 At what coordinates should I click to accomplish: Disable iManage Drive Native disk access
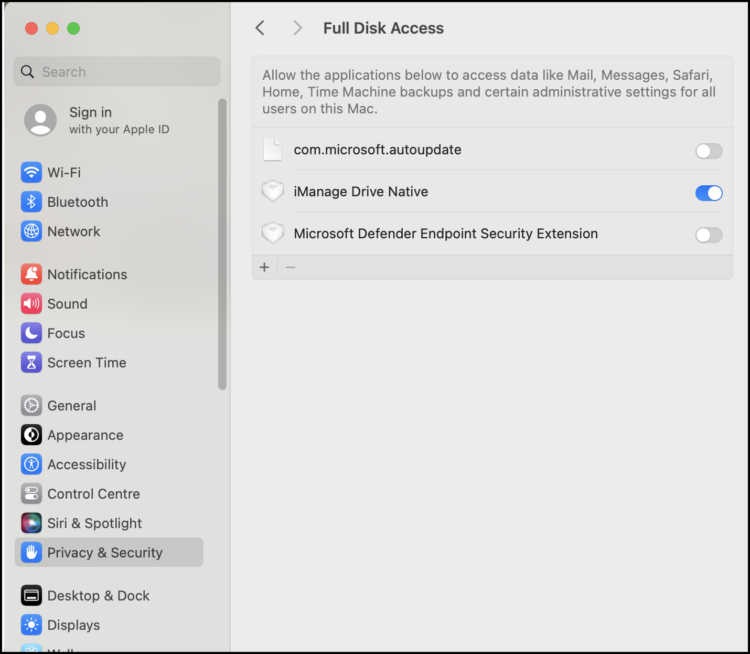(x=709, y=193)
